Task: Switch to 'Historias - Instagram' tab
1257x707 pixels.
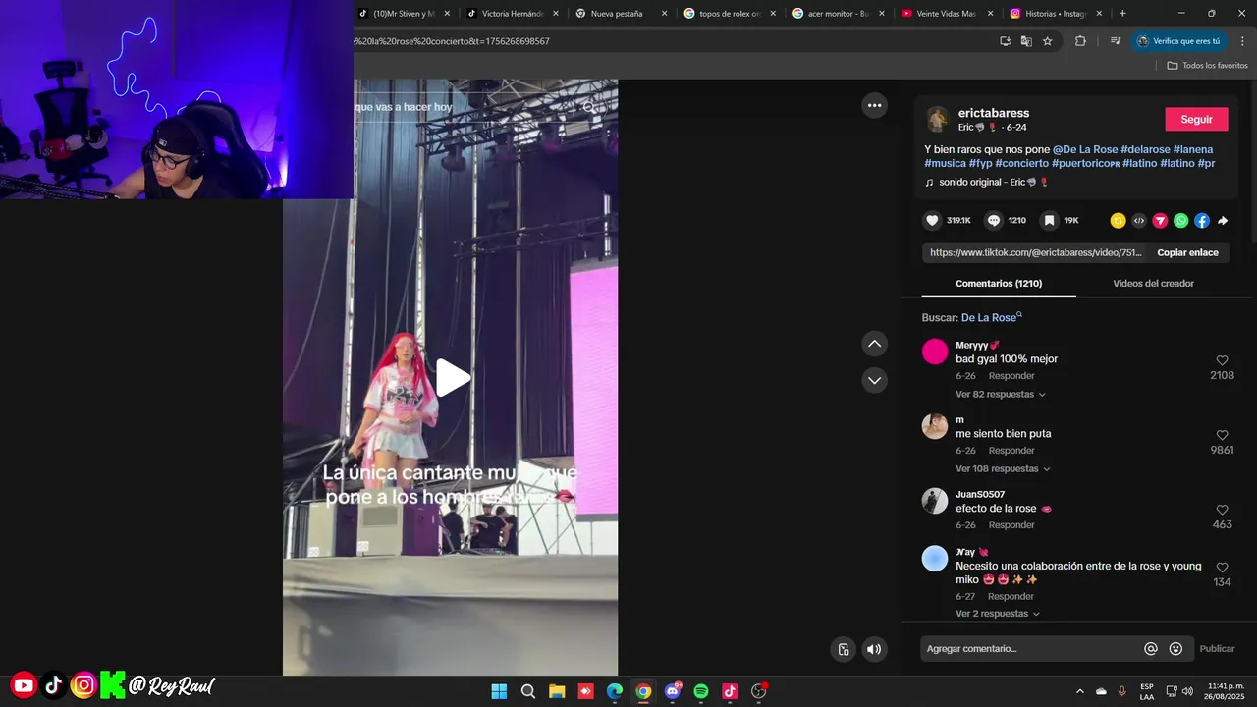Action: click(1055, 14)
